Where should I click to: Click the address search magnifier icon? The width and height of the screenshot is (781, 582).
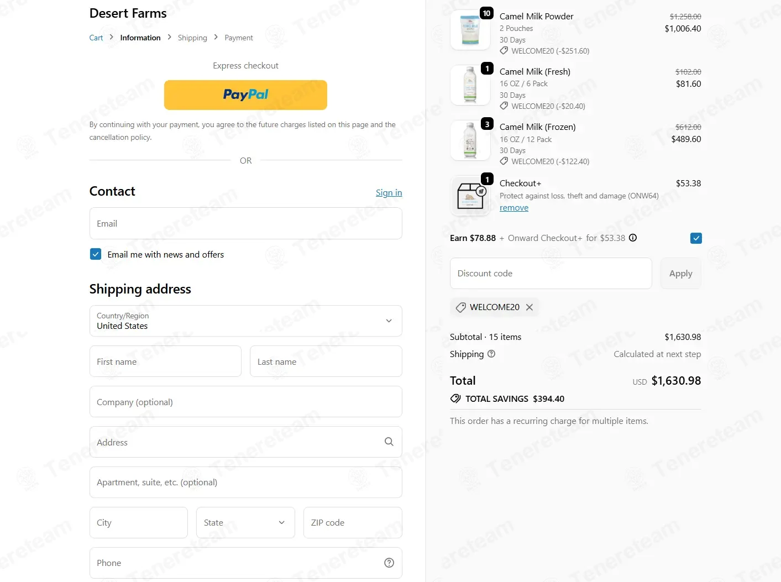[389, 442]
